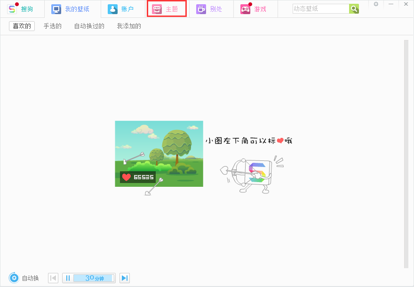
Task: Select the 喜欢的 favorites button
Action: coord(21,26)
